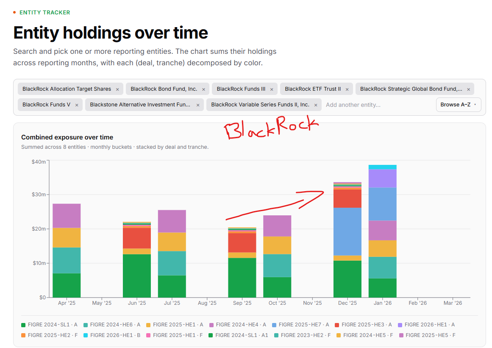
Task: Click the May '25 x-axis label
Action: (102, 303)
